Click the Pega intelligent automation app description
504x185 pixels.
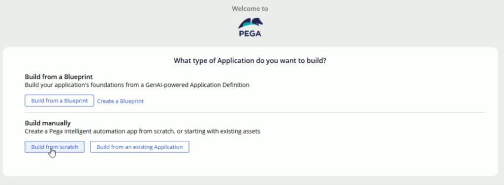(142, 131)
